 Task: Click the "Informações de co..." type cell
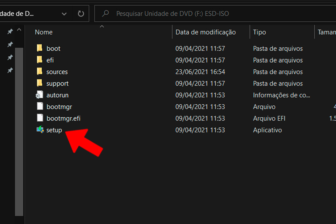281,95
